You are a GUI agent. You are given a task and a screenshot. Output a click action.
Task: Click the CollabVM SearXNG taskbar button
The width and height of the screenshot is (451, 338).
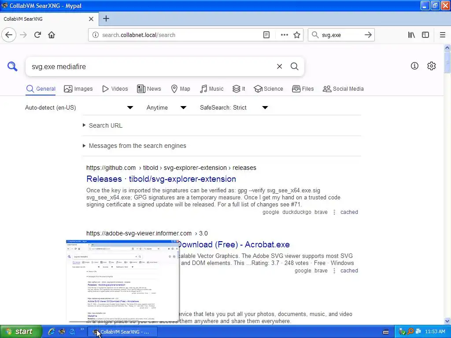(123, 332)
